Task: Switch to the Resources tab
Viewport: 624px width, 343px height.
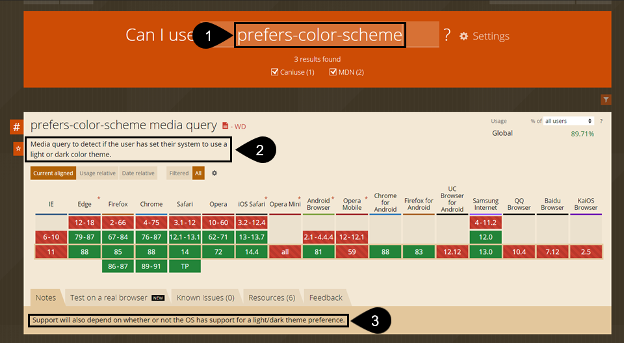Action: [272, 298]
